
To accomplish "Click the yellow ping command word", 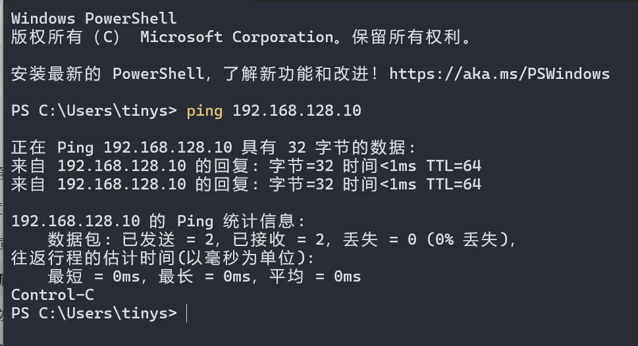I will point(204,111).
